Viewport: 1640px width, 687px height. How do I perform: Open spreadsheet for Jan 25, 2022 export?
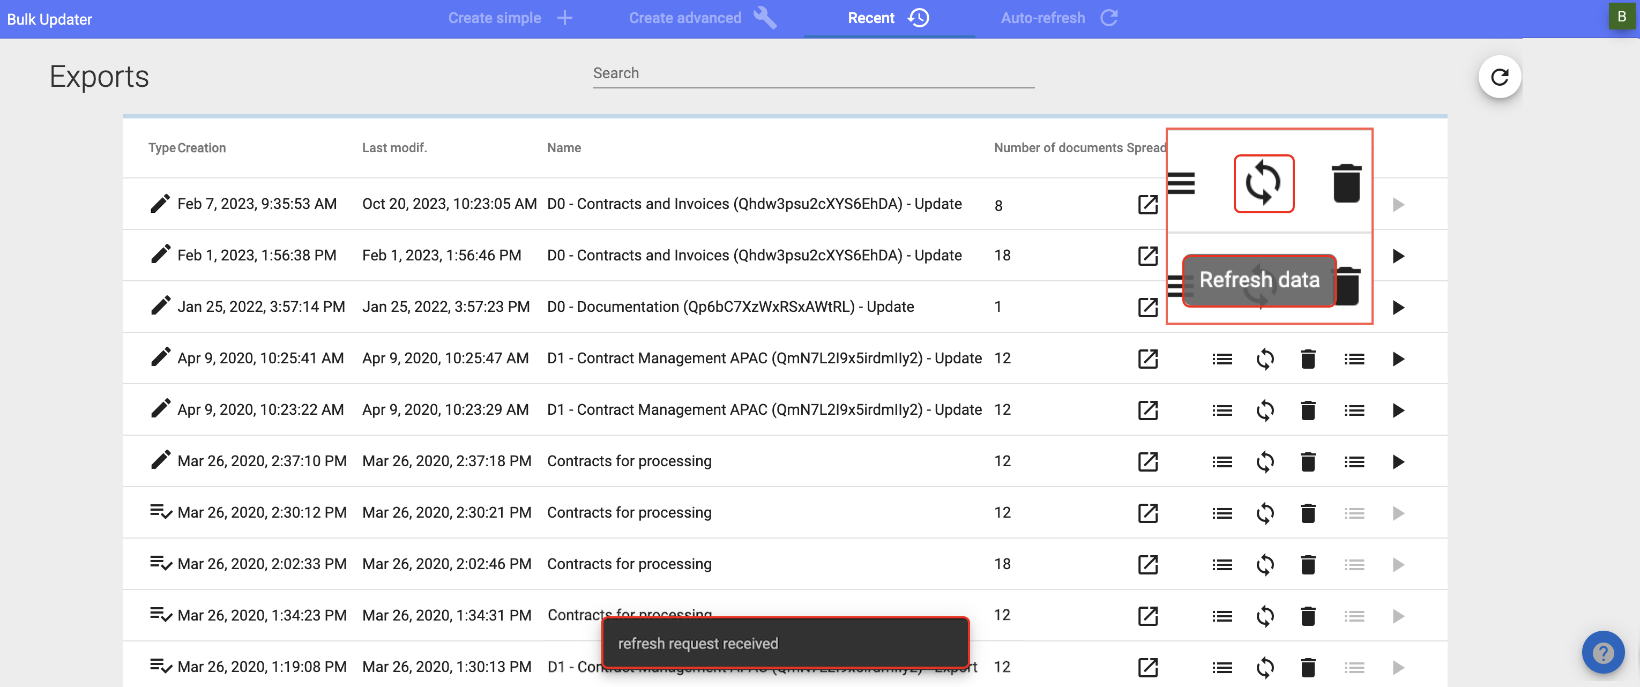coord(1147,308)
